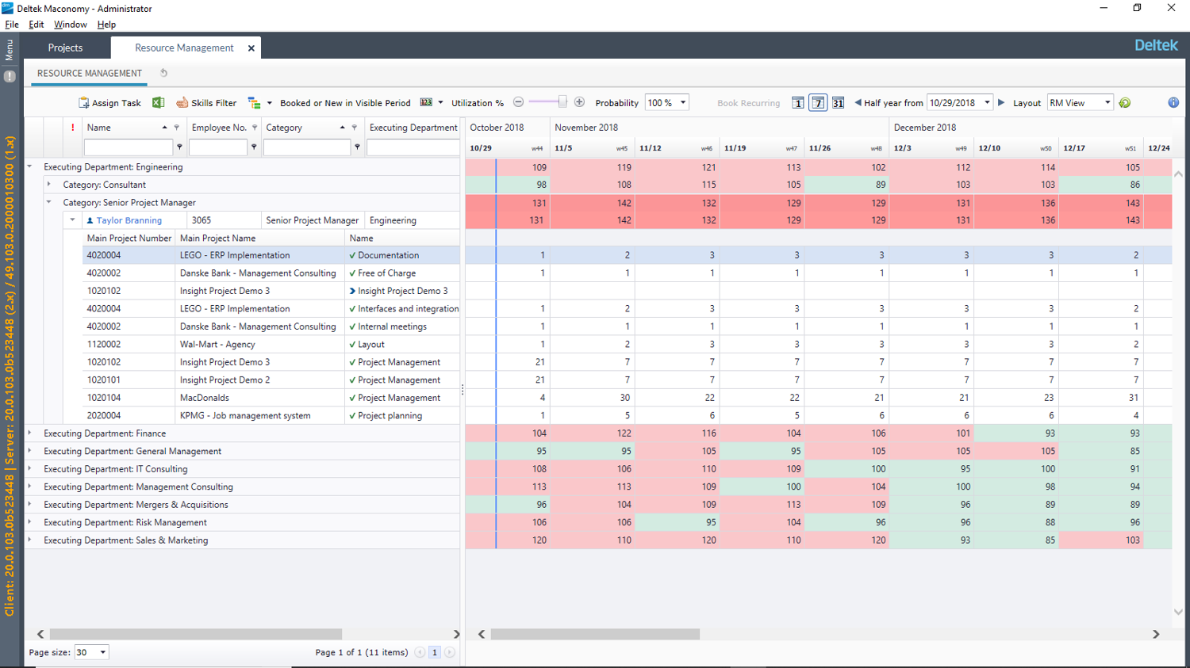Screen dimensions: 1190x668
Task: Select the day view calendar toggle
Action: pos(798,103)
